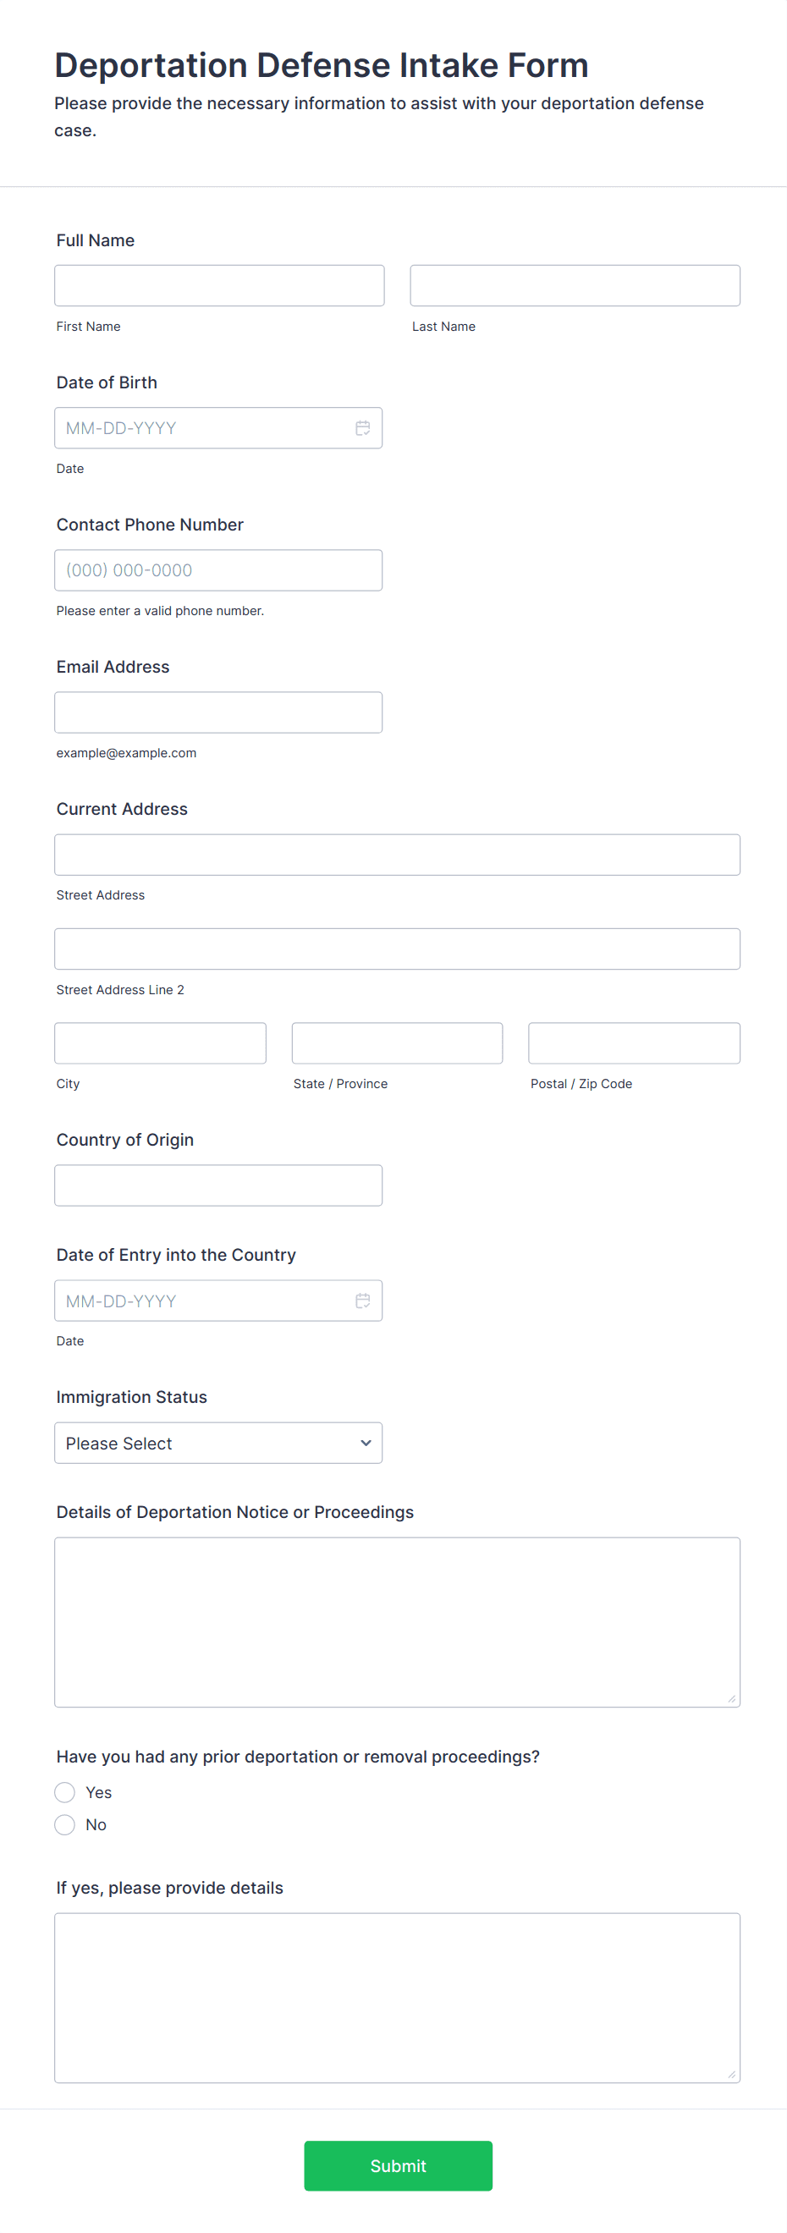Expand the Immigration Status dropdown
787x2233 pixels.
pyautogui.click(x=218, y=1444)
